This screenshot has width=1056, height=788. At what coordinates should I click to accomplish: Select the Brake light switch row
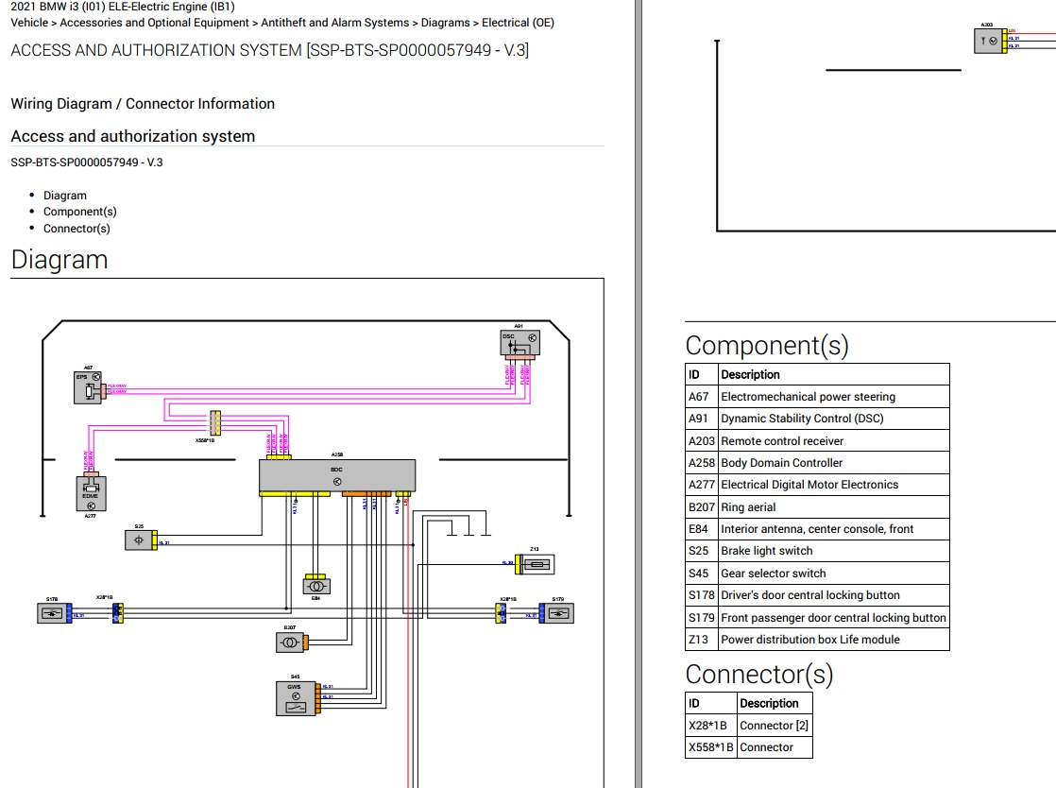click(817, 550)
